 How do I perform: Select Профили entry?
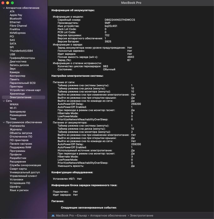(x=16, y=154)
